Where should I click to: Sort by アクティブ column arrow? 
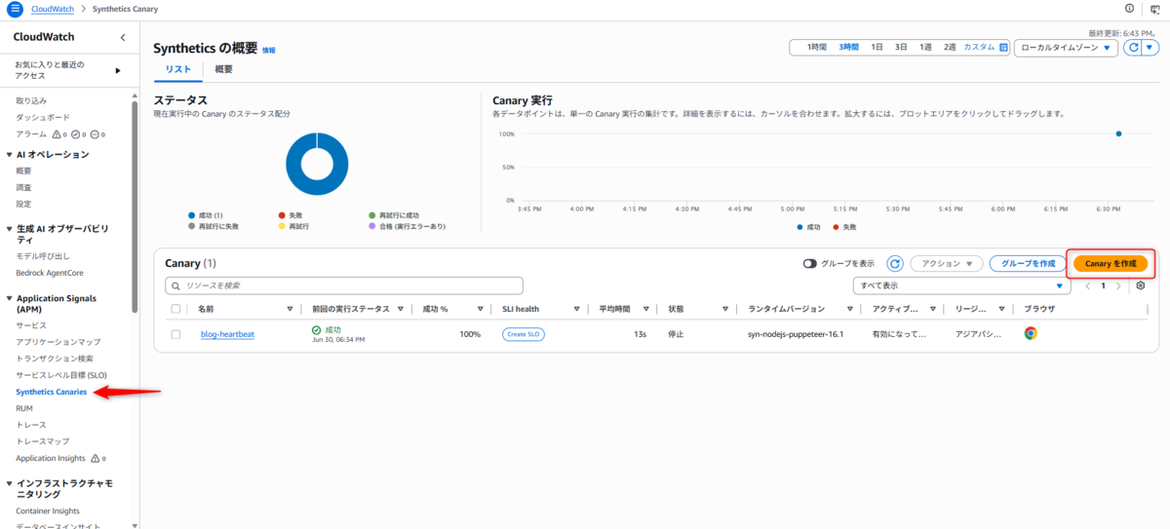(933, 309)
